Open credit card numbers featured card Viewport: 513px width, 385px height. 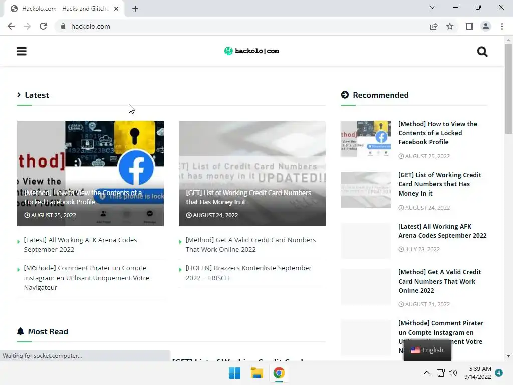click(252, 173)
